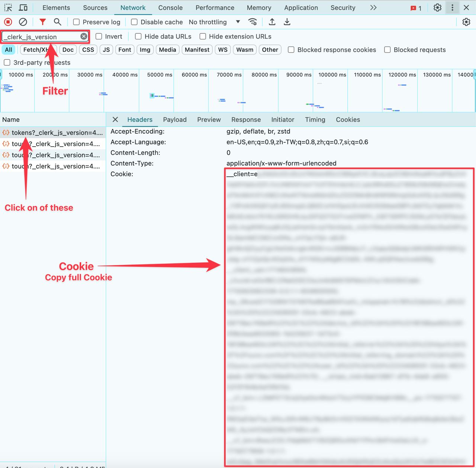Click the 50000 ms timeline marker
The height and width of the screenshot is (468, 476).
(160, 75)
